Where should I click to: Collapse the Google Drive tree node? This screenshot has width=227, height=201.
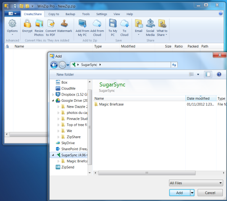[x=53, y=100]
